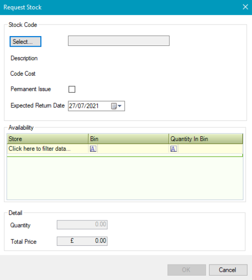The height and width of the screenshot is (280, 252).
Task: Click the empty Availability grid area
Action: point(125,178)
